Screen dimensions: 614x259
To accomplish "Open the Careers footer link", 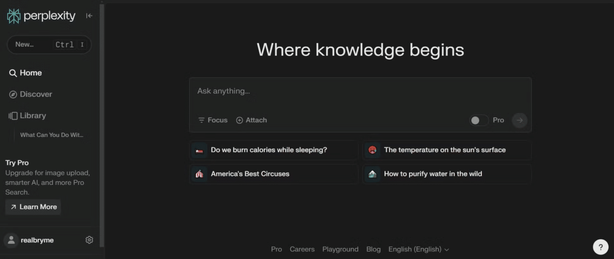I will (x=302, y=249).
